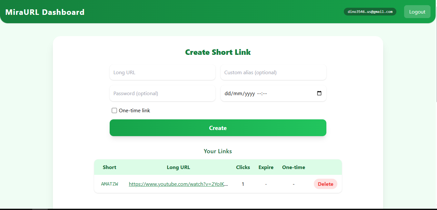Click the Short column header
This screenshot has width=437, height=210.
pos(110,167)
